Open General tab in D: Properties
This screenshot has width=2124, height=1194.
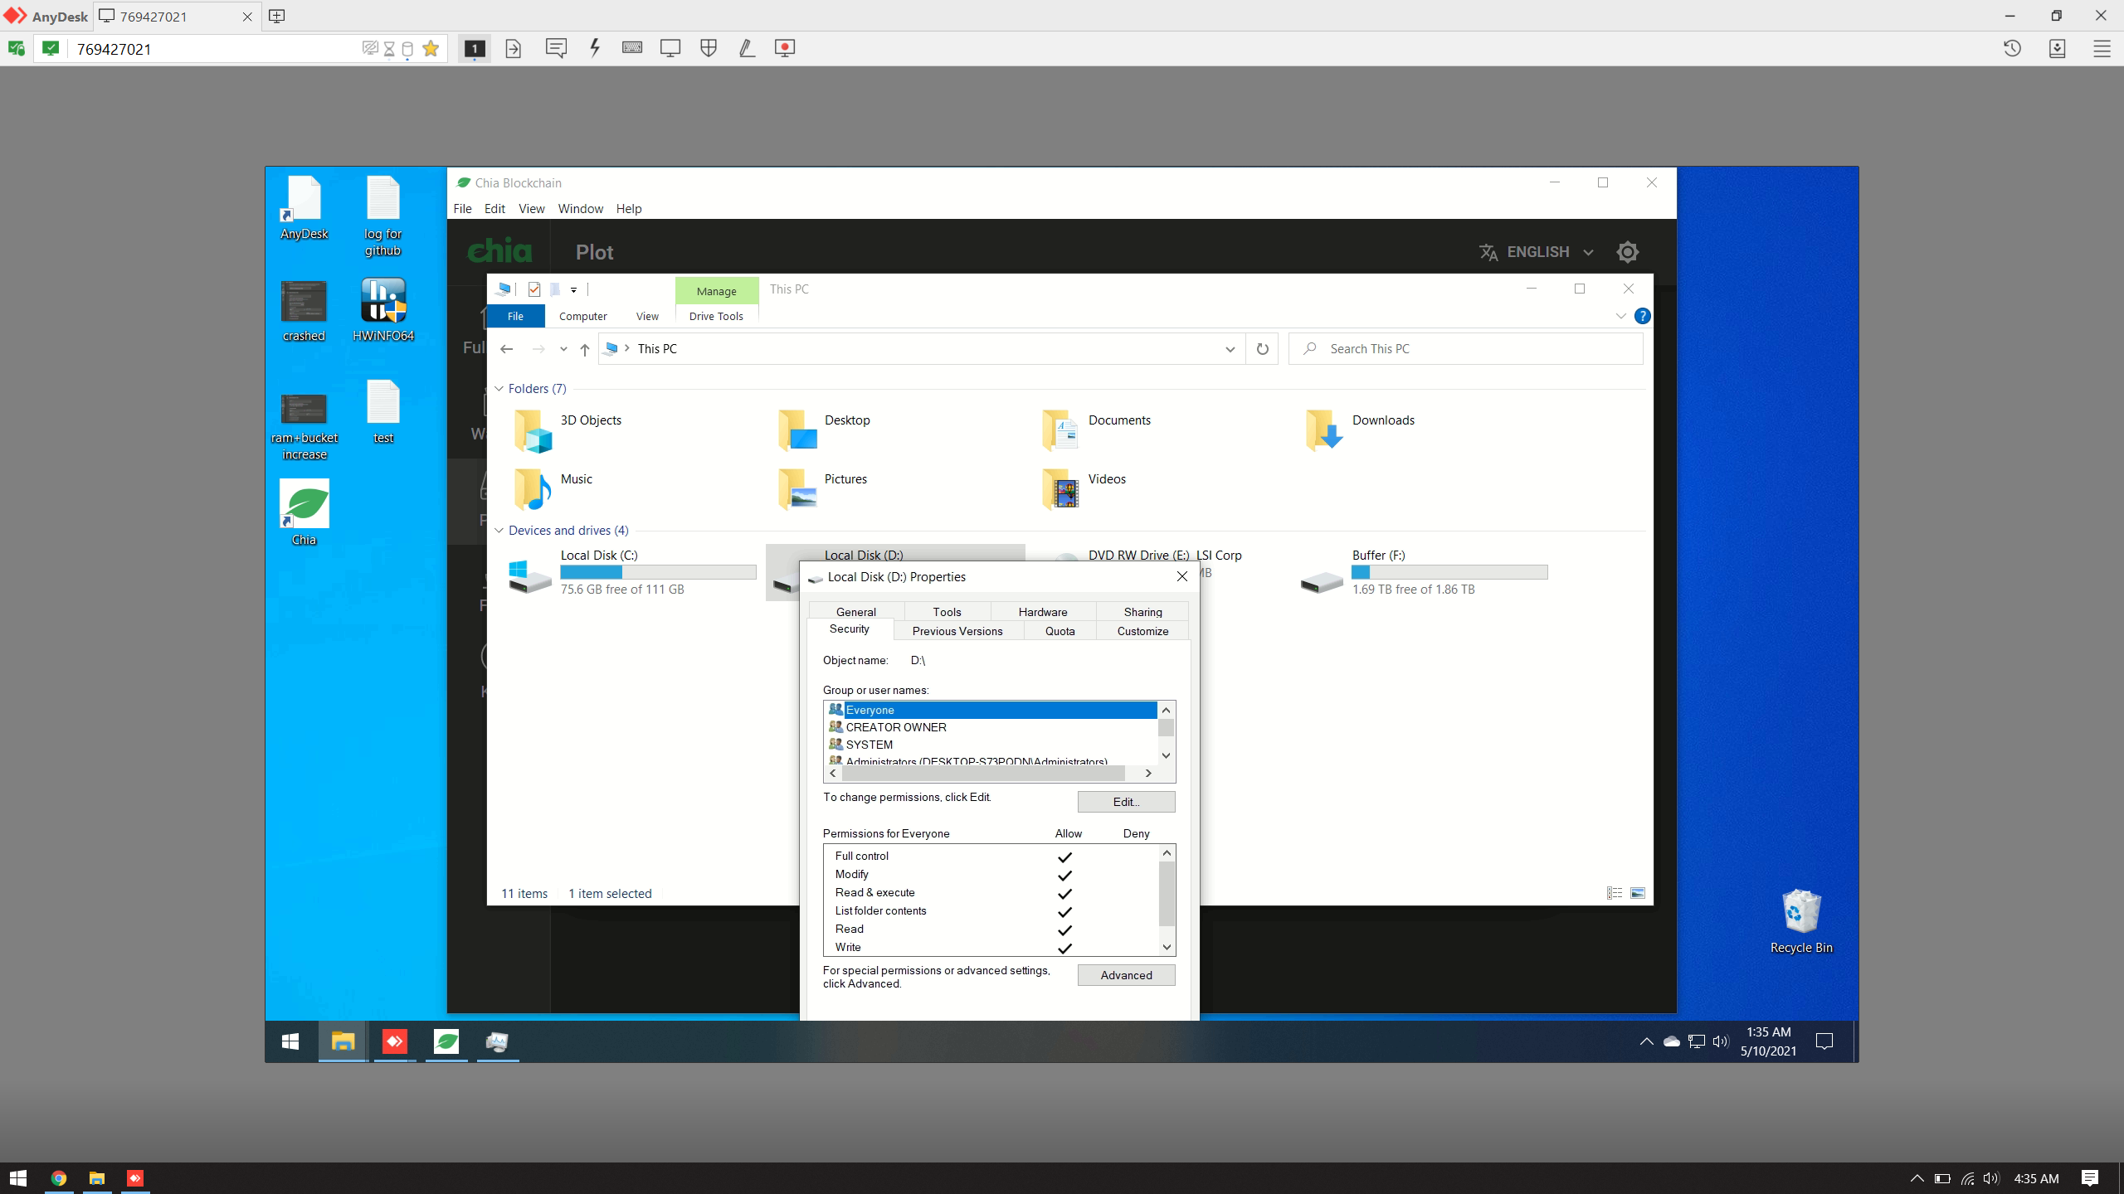[855, 612]
